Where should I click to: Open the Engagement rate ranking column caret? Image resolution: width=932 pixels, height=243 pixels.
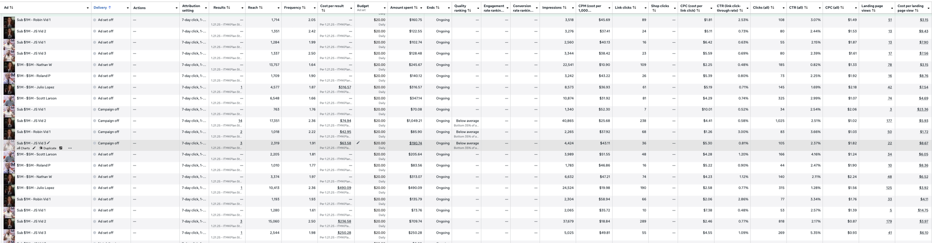coord(507,8)
